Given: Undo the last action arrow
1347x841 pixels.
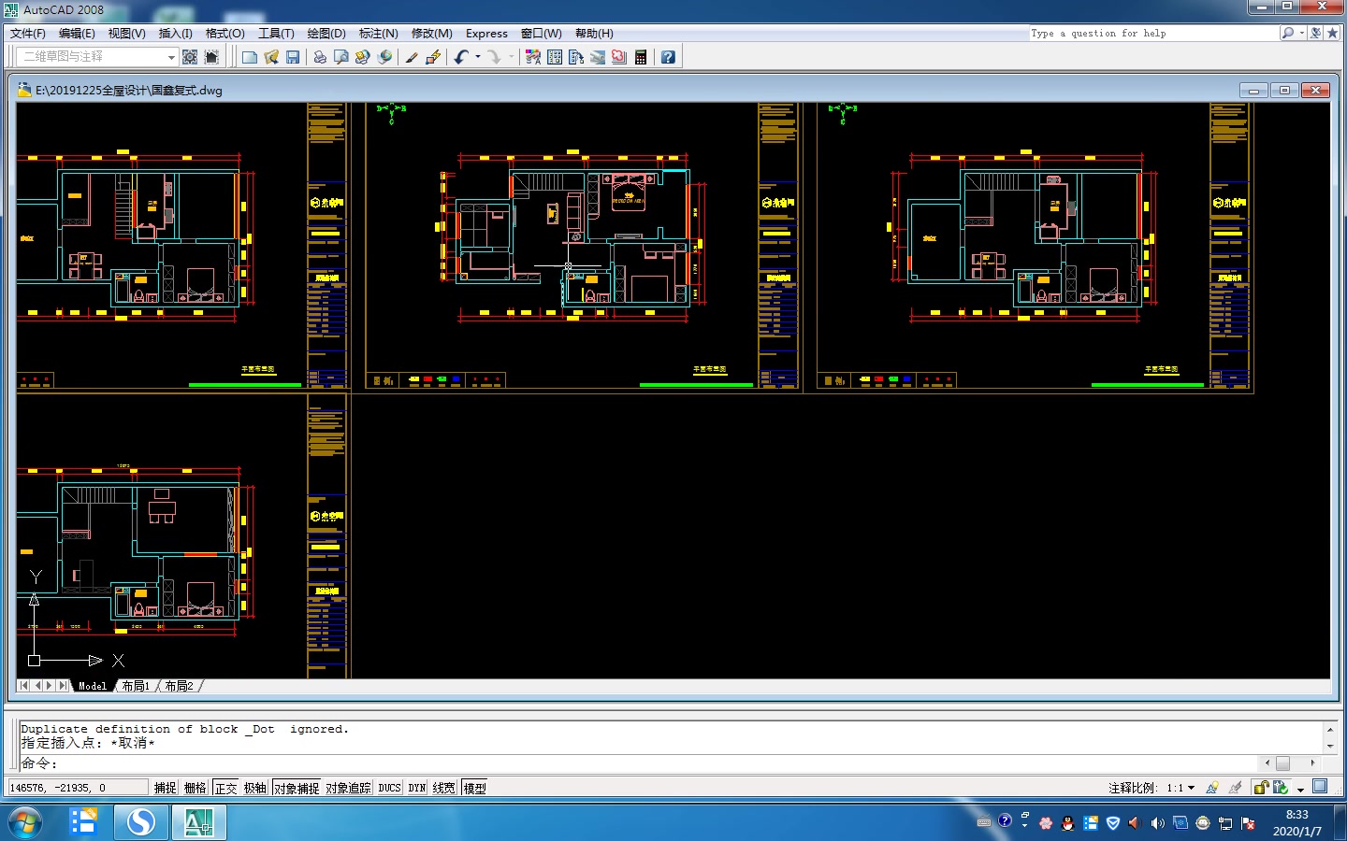Looking at the screenshot, I should click(460, 57).
